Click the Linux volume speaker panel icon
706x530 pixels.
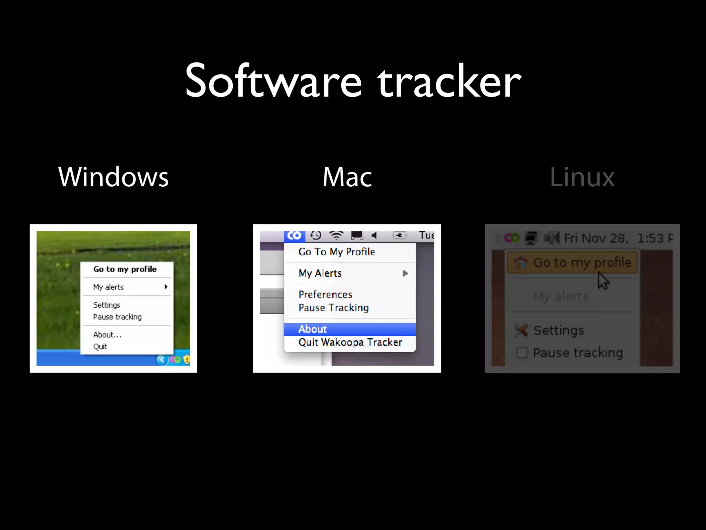point(551,238)
